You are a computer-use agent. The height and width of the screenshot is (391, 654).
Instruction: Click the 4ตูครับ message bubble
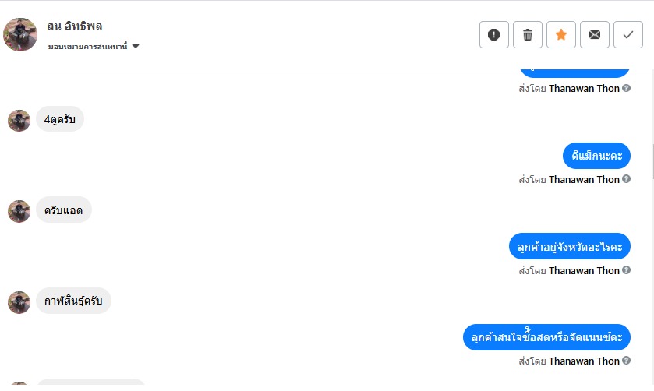pos(60,119)
